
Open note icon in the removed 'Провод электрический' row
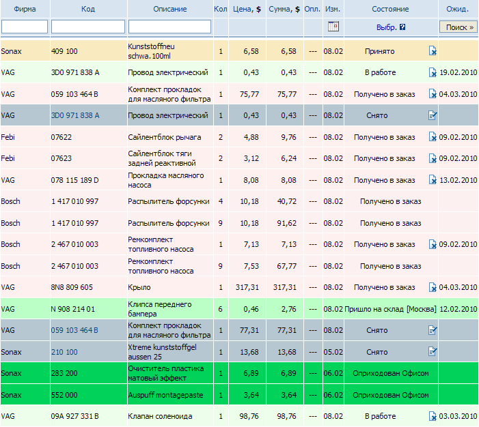click(433, 115)
